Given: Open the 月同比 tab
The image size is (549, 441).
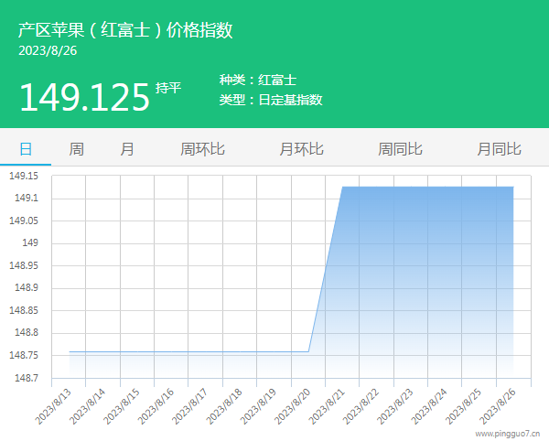Looking at the screenshot, I should tap(499, 148).
